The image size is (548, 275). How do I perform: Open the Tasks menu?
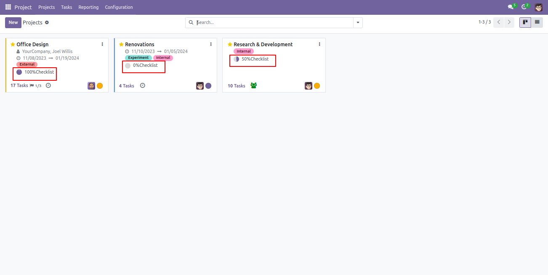(67, 7)
